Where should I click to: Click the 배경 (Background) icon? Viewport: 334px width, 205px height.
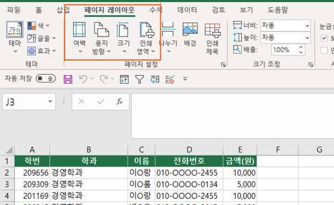coord(190,29)
